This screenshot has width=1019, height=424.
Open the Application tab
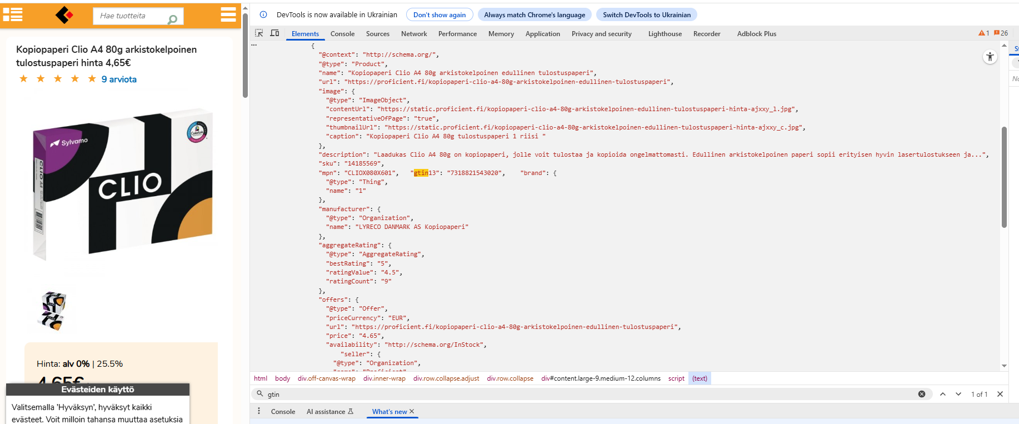(543, 34)
